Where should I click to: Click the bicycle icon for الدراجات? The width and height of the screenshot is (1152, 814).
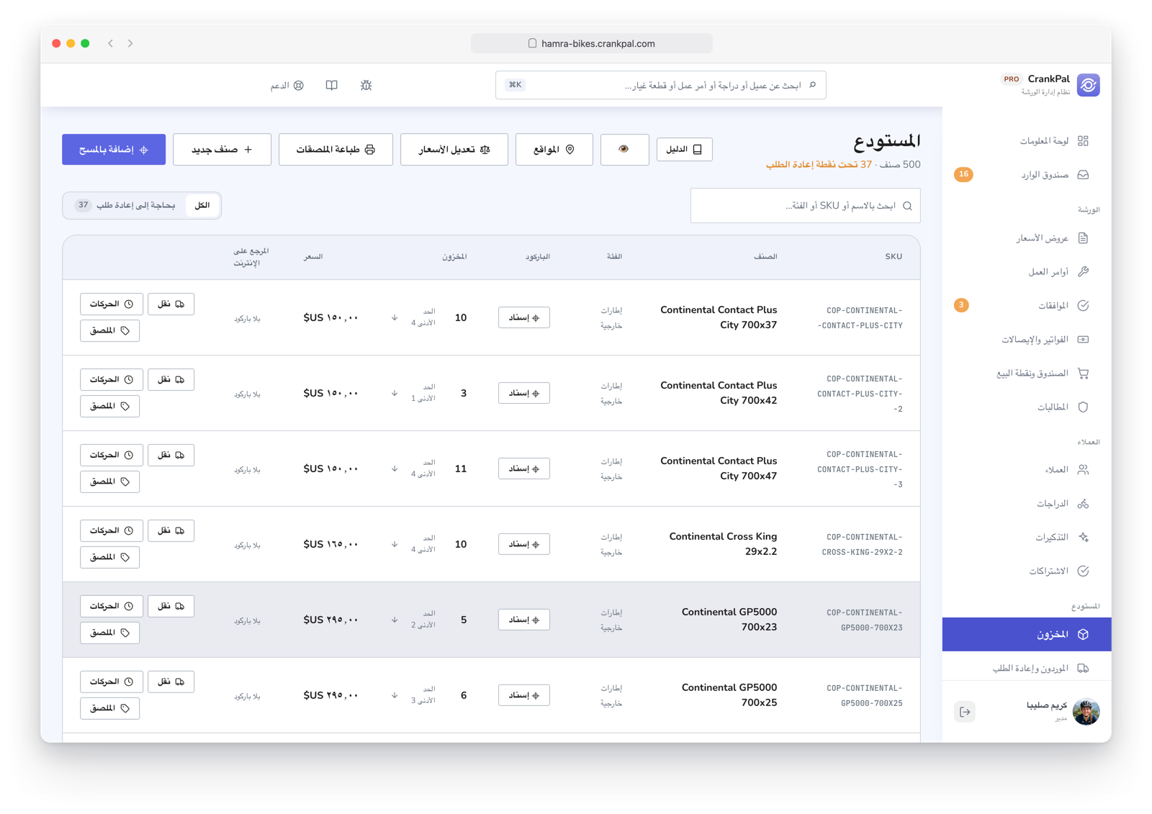pyautogui.click(x=1083, y=503)
